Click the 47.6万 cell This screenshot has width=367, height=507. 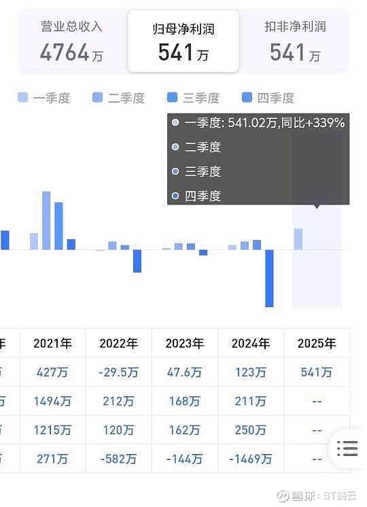click(x=184, y=372)
